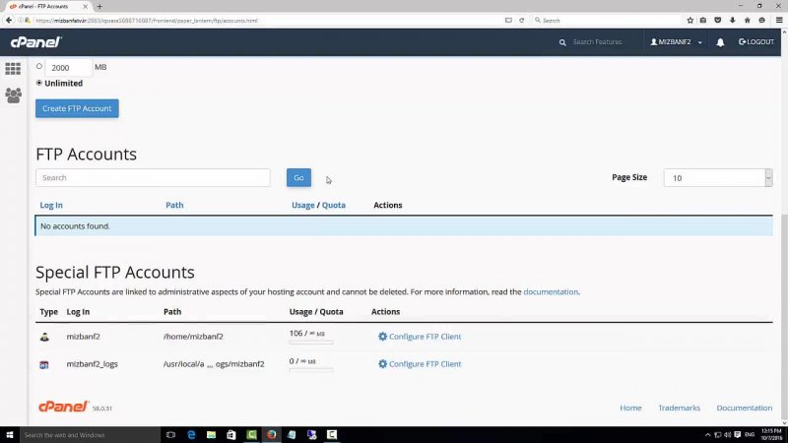The image size is (788, 443).
Task: Sort accounts by Log In column
Action: (51, 205)
